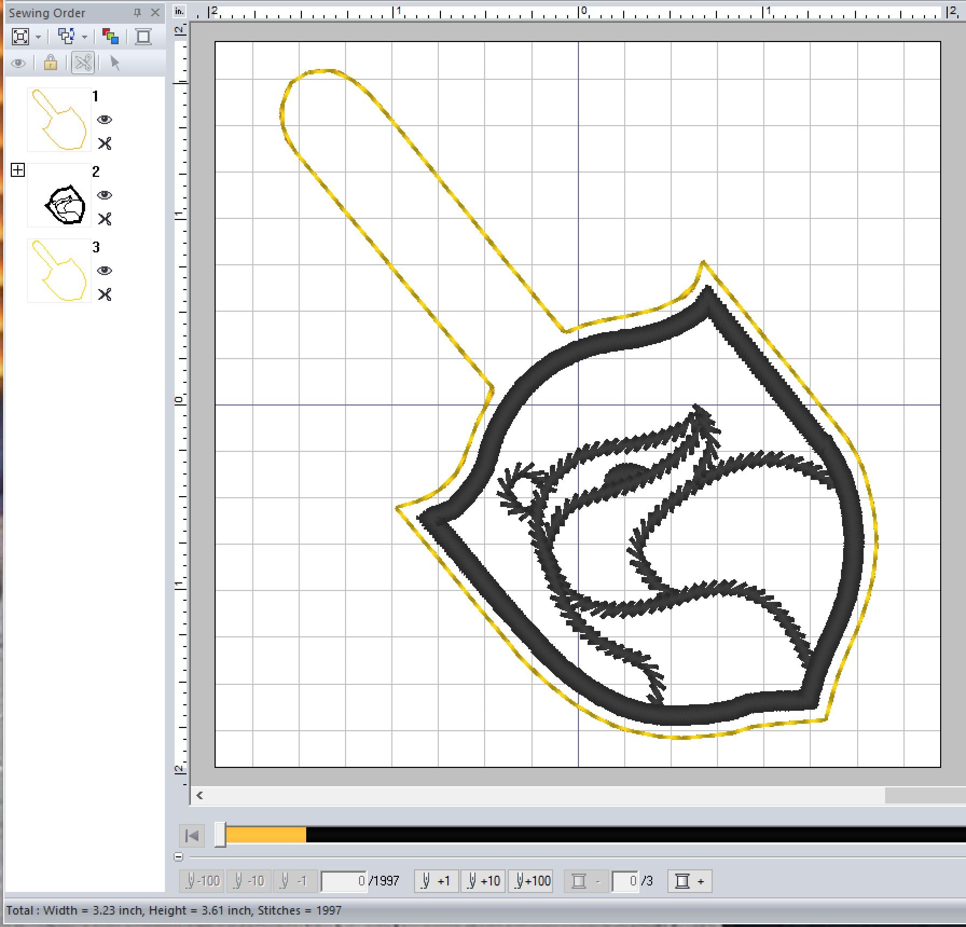Click the scissors trim toolbar icon
This screenshot has height=927, width=966.
(83, 63)
